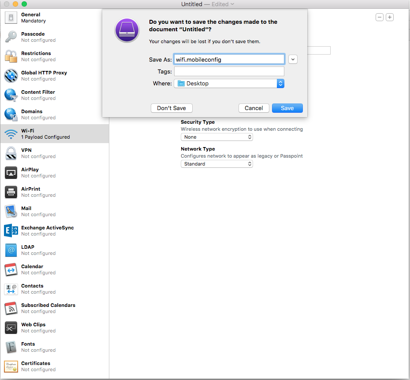Image resolution: width=410 pixels, height=380 pixels.
Task: Open the VPN lock icon
Action: pyautogui.click(x=11, y=153)
